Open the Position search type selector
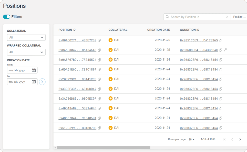247x152 pixels. [239, 17]
